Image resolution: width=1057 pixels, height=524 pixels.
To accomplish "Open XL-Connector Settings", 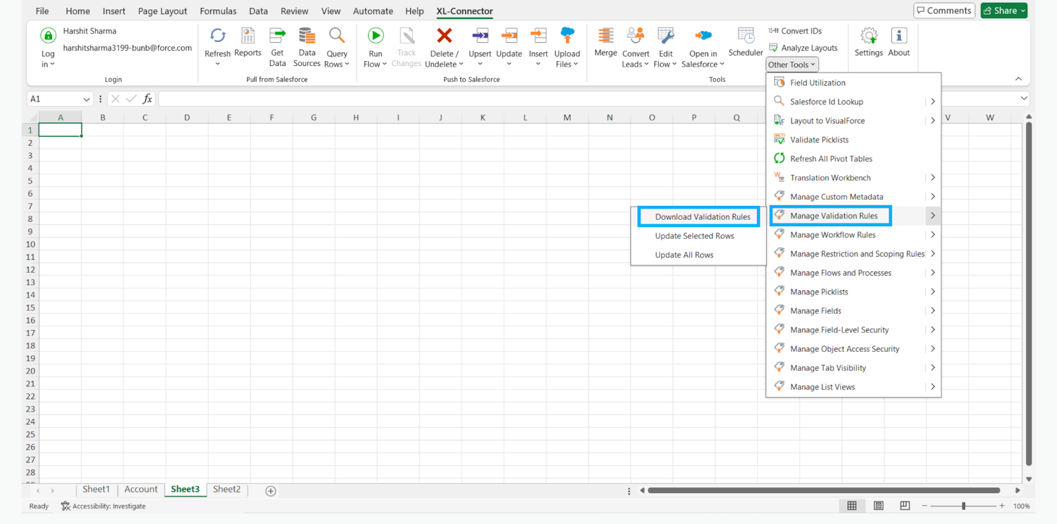I will coord(869,43).
